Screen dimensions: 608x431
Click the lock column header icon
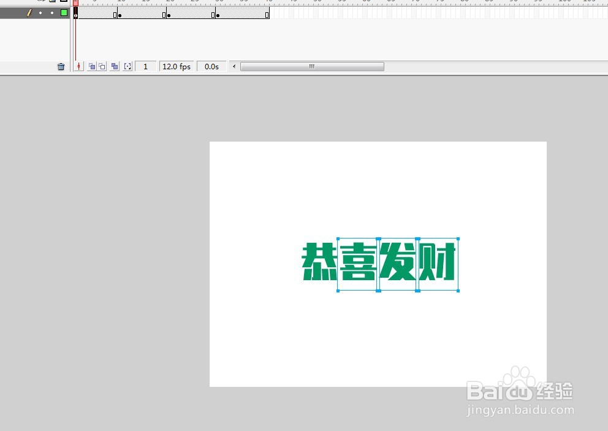[52, 2]
